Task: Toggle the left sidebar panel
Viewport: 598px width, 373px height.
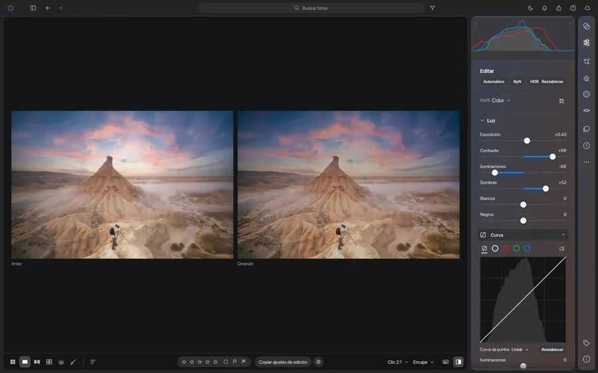Action: 33,8
